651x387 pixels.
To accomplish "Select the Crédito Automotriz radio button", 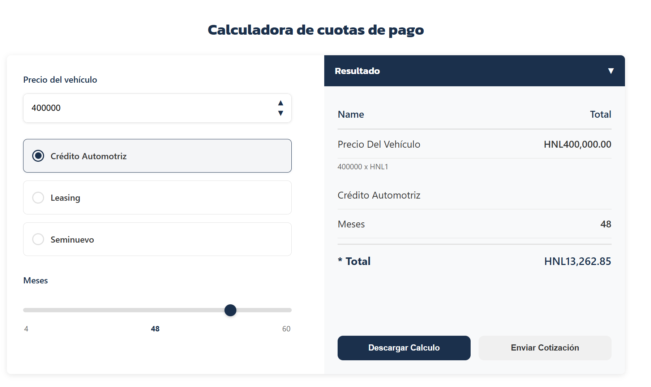I will tap(38, 156).
